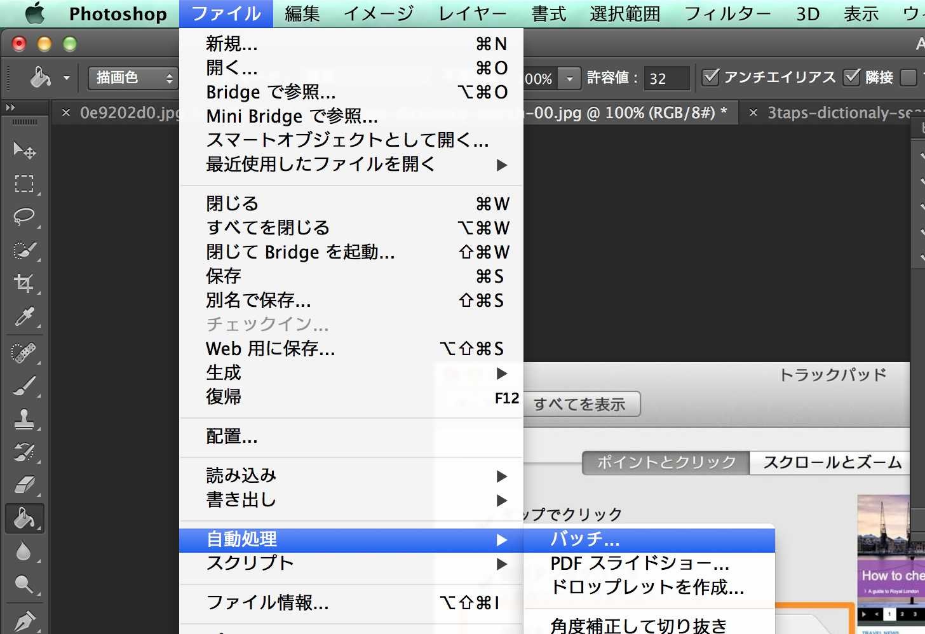The width and height of the screenshot is (925, 634).
Task: Choose 開く... from the File menu
Action: coord(351,68)
